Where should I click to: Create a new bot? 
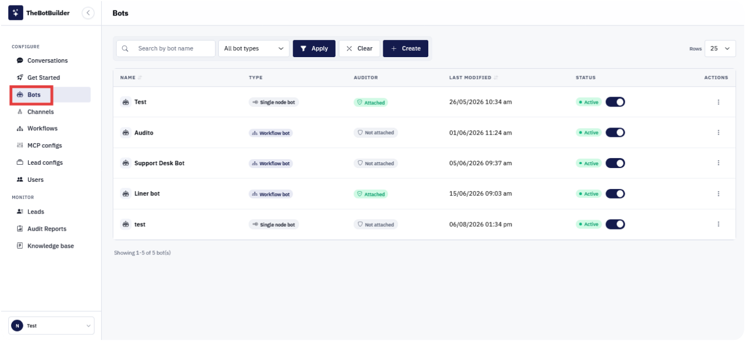[x=405, y=48]
